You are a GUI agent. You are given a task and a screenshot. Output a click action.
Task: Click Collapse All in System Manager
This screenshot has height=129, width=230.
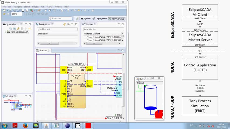pos(11,28)
